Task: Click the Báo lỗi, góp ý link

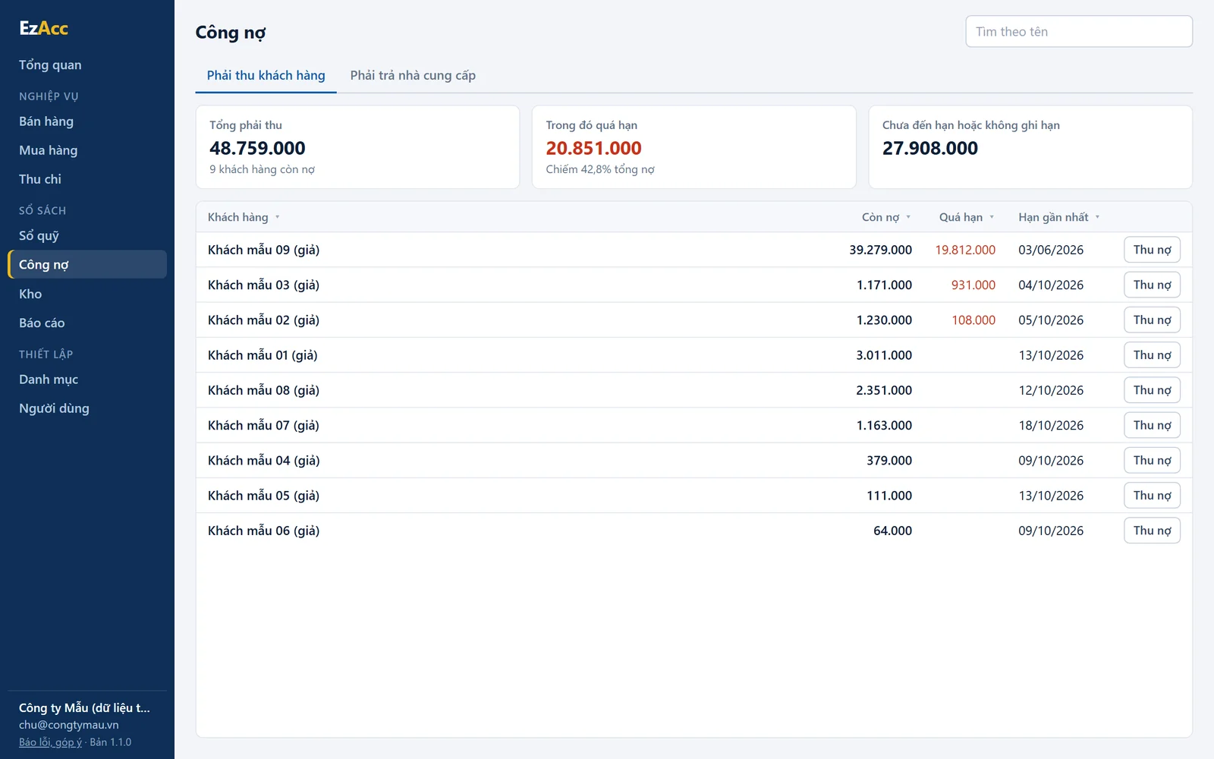Action: tap(50, 742)
